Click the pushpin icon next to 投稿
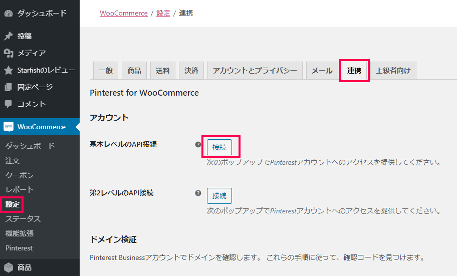The image size is (457, 276). pos(9,36)
